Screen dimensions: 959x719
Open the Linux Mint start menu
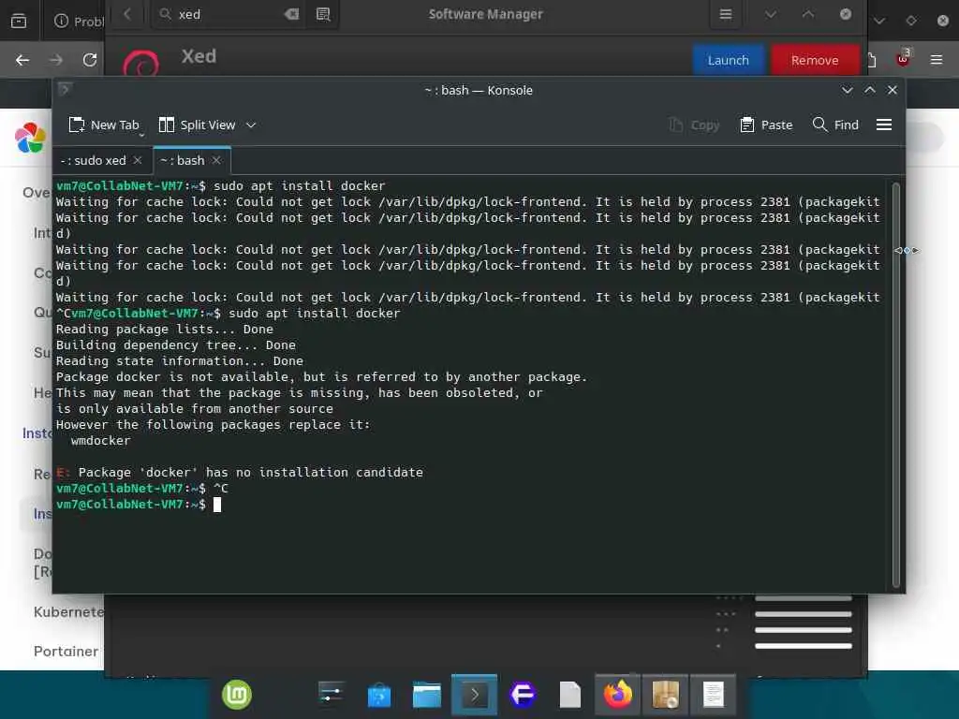click(237, 695)
